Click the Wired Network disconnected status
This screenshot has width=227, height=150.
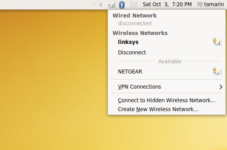[135, 23]
